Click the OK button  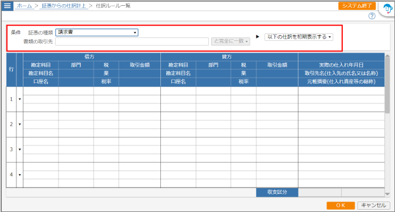pos(341,206)
